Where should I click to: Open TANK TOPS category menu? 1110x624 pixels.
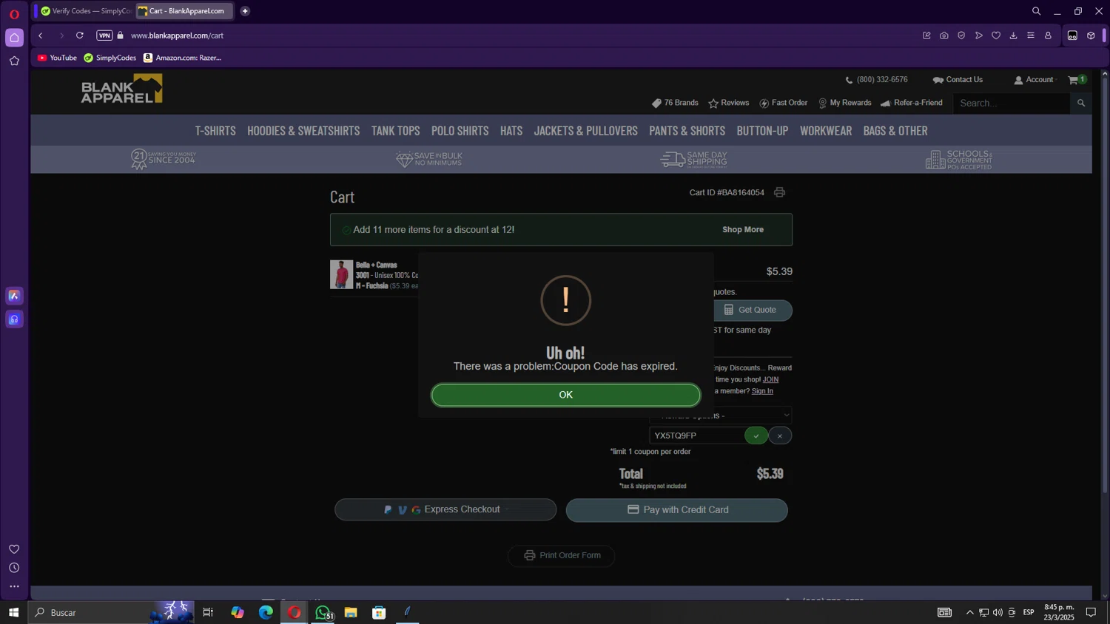(395, 131)
